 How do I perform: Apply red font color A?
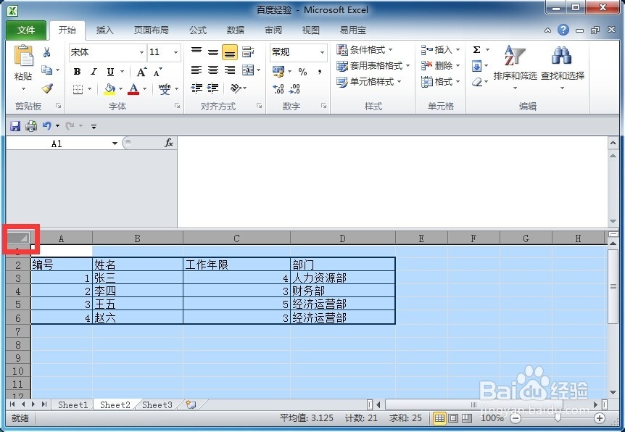[x=133, y=89]
